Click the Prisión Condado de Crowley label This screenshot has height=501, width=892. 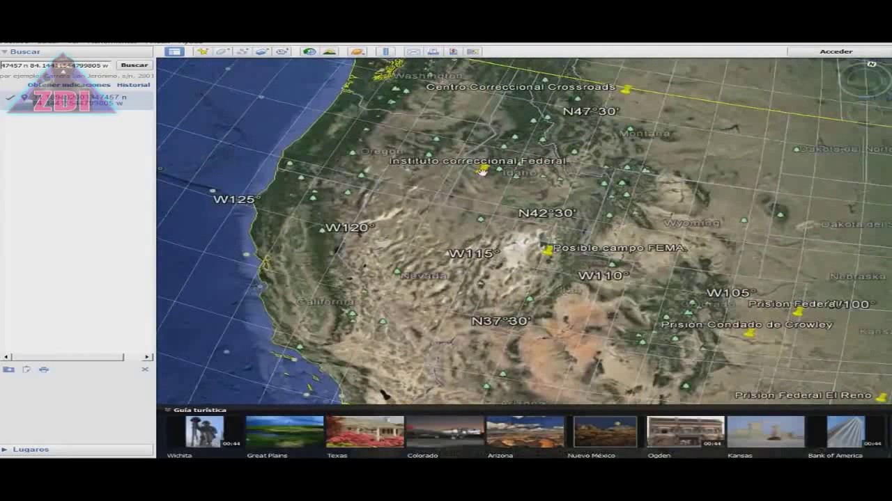[x=746, y=324]
